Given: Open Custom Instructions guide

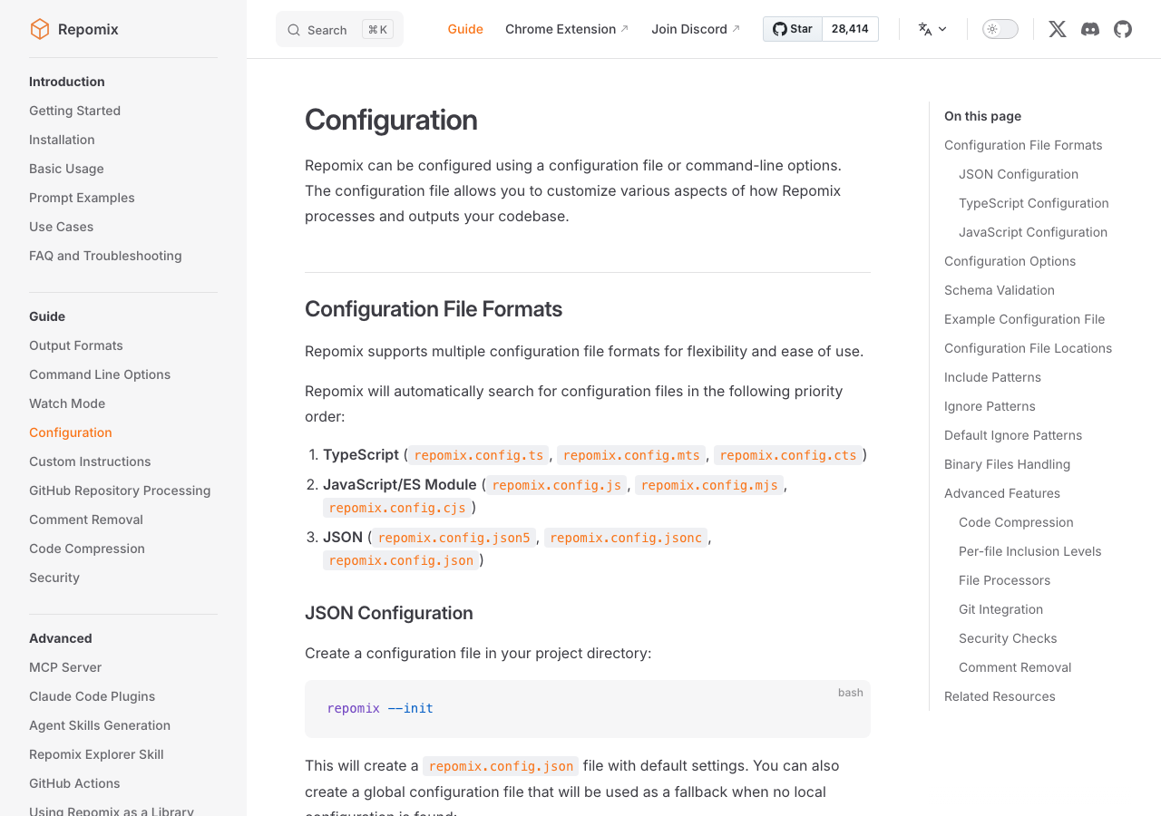Looking at the screenshot, I should pos(90,461).
